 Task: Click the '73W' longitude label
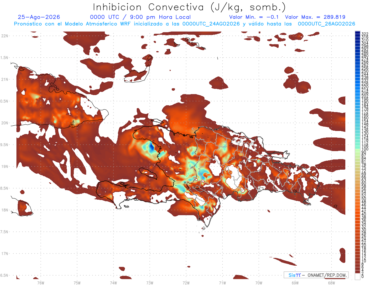tap(150, 283)
